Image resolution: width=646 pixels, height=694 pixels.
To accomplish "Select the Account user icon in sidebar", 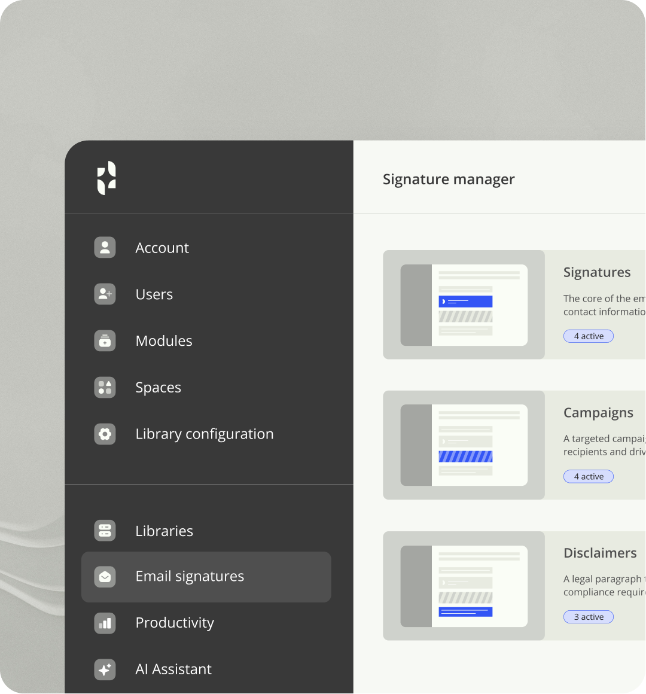I will 105,247.
